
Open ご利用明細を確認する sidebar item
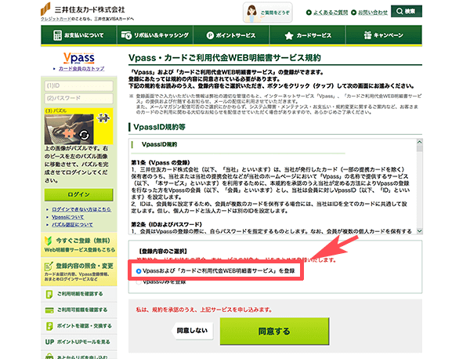click(x=79, y=294)
